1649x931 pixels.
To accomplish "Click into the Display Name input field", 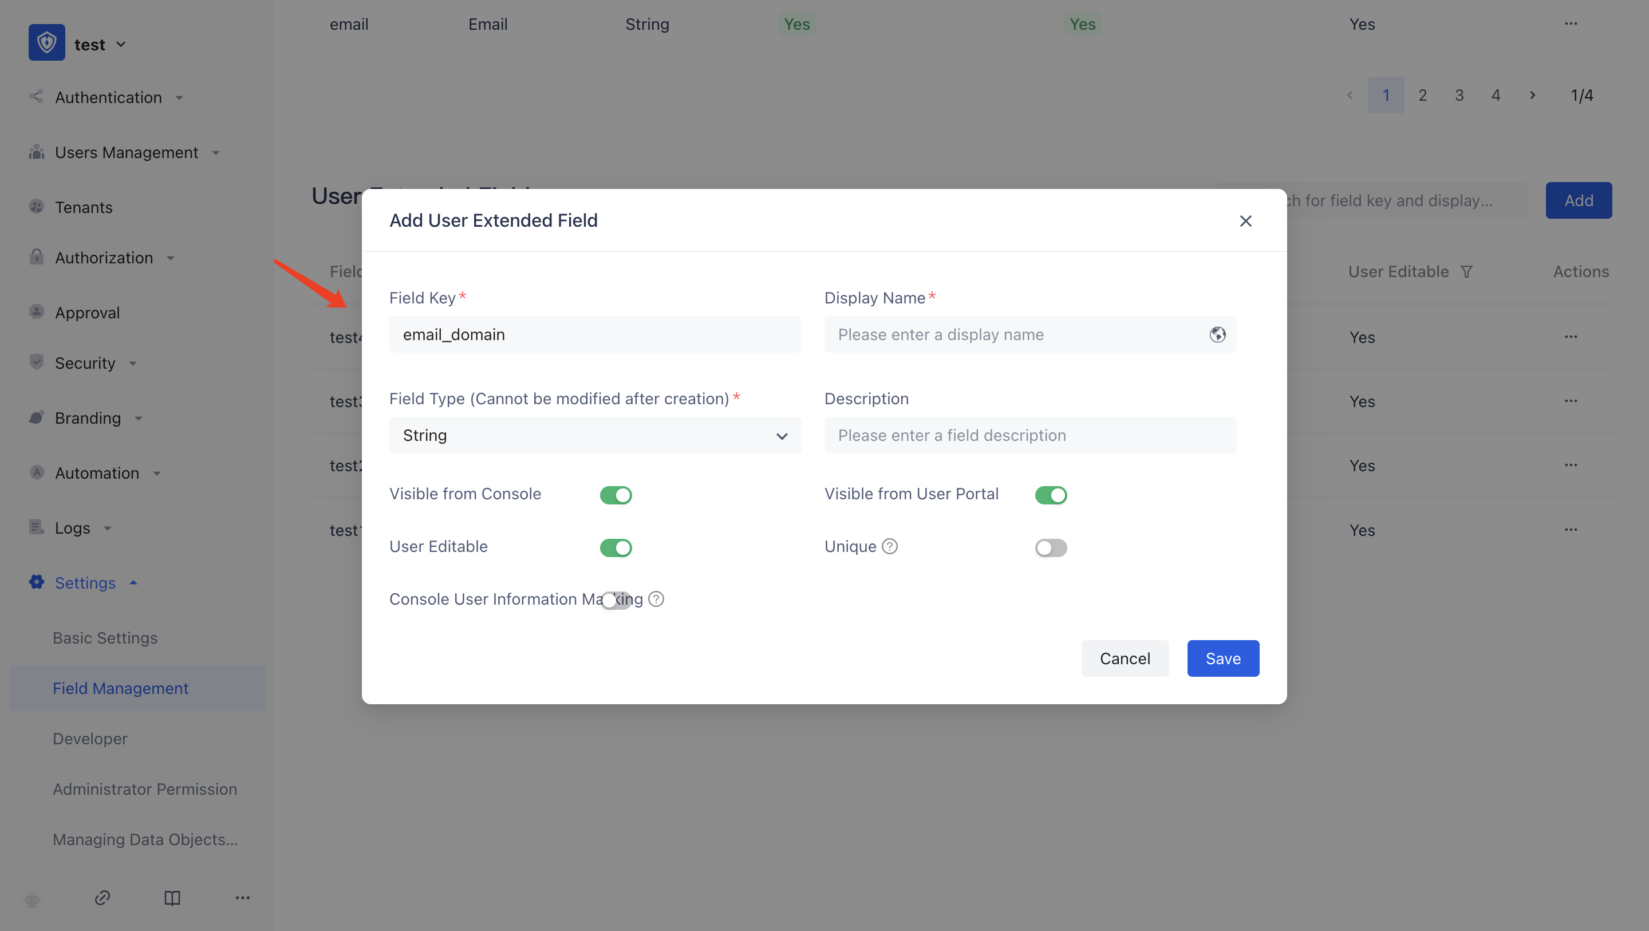I will click(1018, 334).
